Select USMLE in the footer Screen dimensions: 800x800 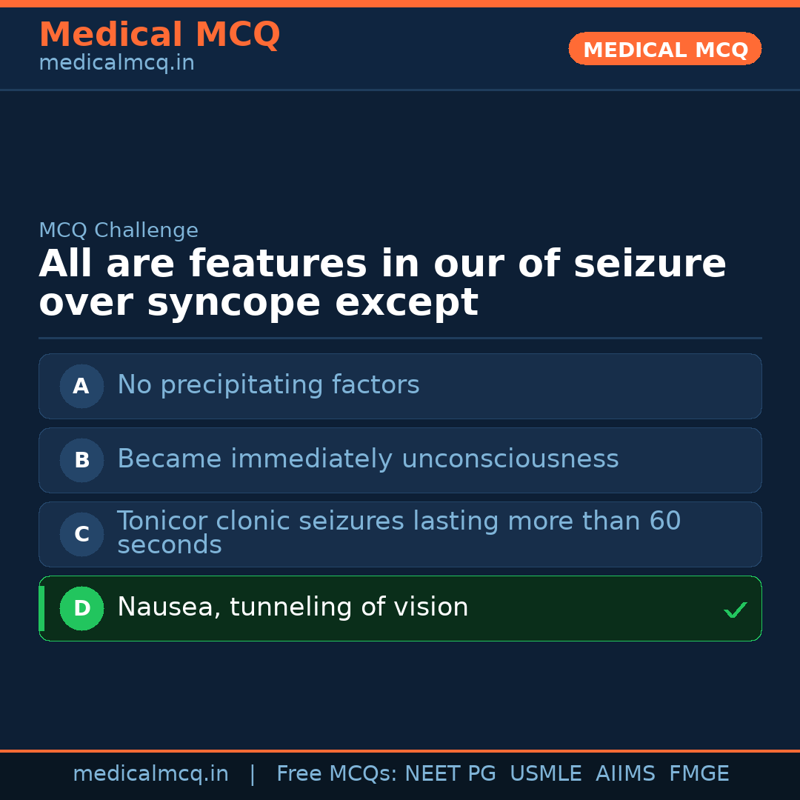(x=545, y=774)
